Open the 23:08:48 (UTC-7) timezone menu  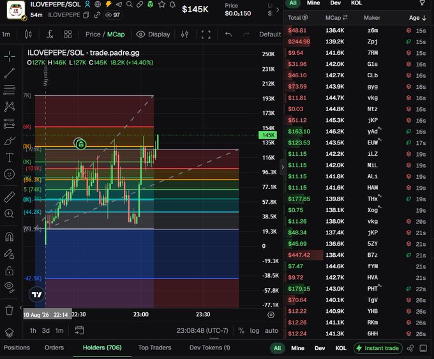click(x=202, y=330)
